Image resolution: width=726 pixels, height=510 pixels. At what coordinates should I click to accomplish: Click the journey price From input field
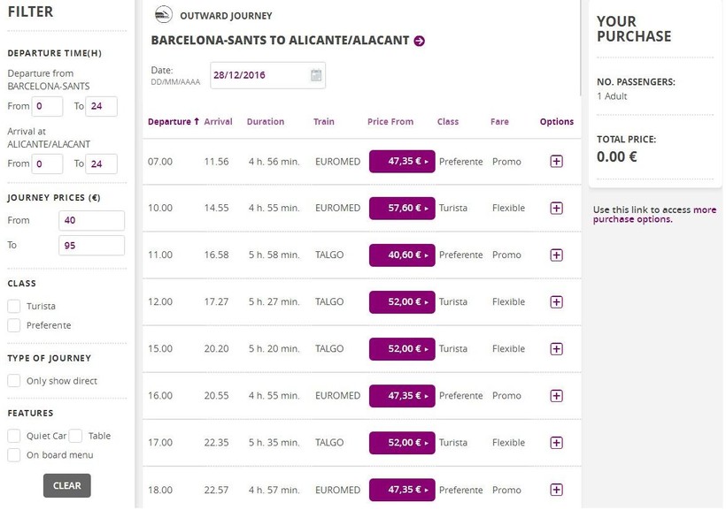92,221
